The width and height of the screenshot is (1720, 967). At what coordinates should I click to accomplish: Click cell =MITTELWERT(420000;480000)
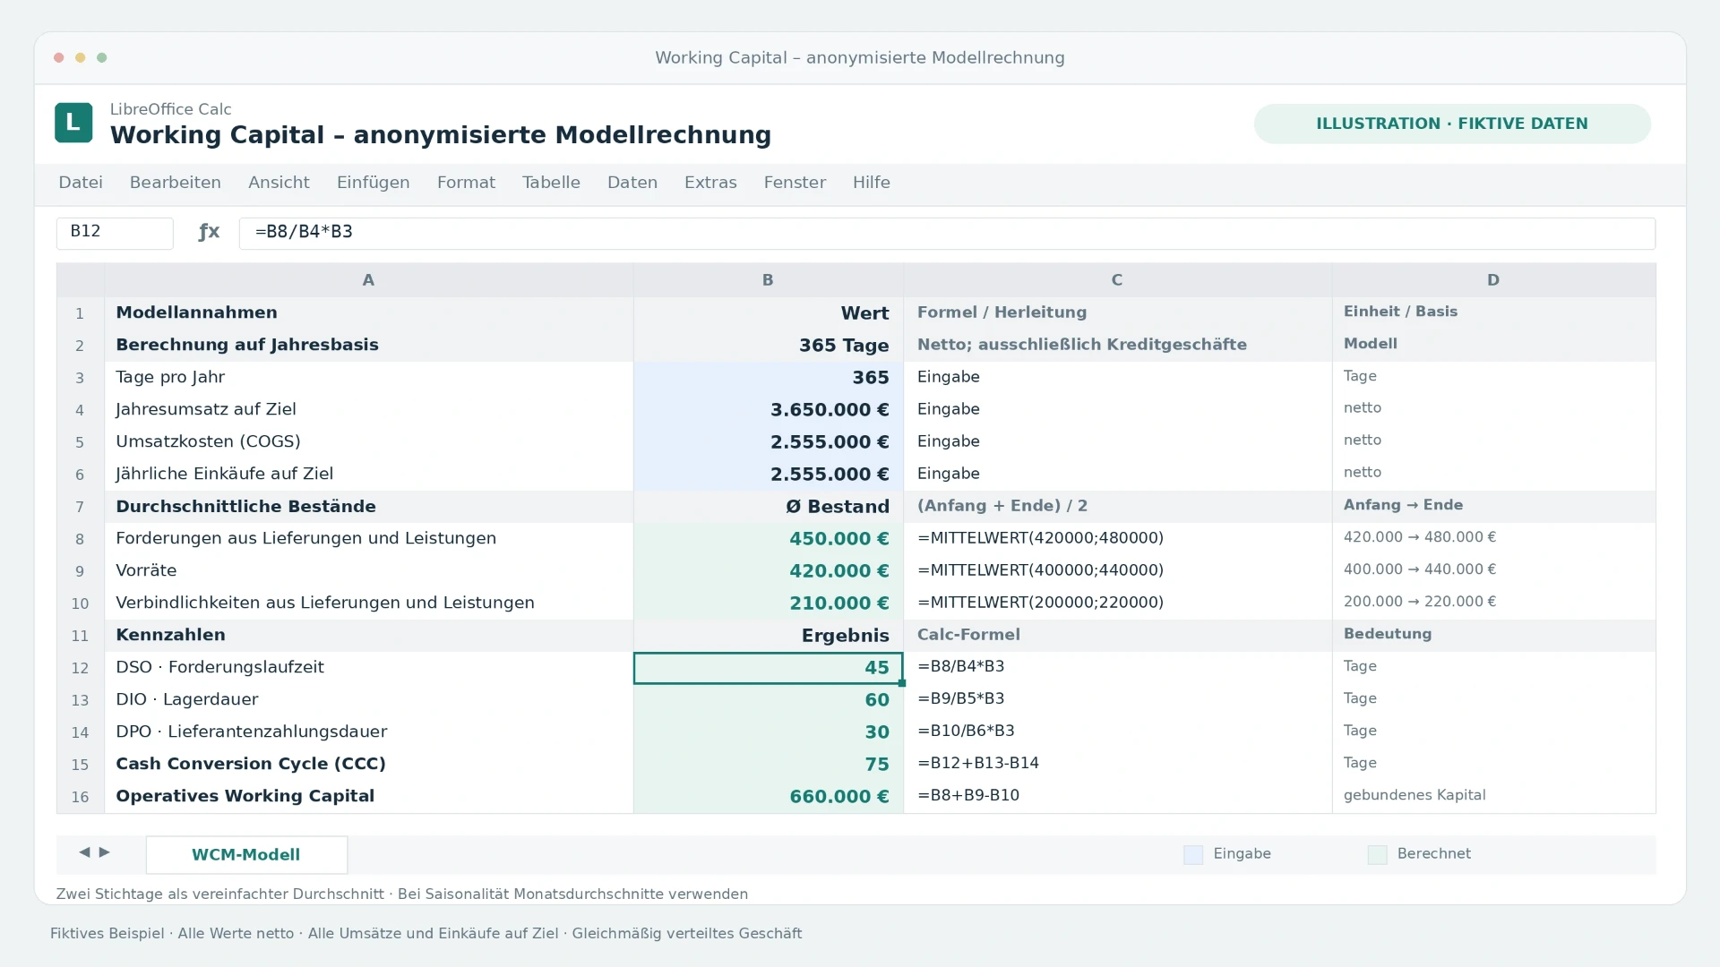tap(1117, 539)
